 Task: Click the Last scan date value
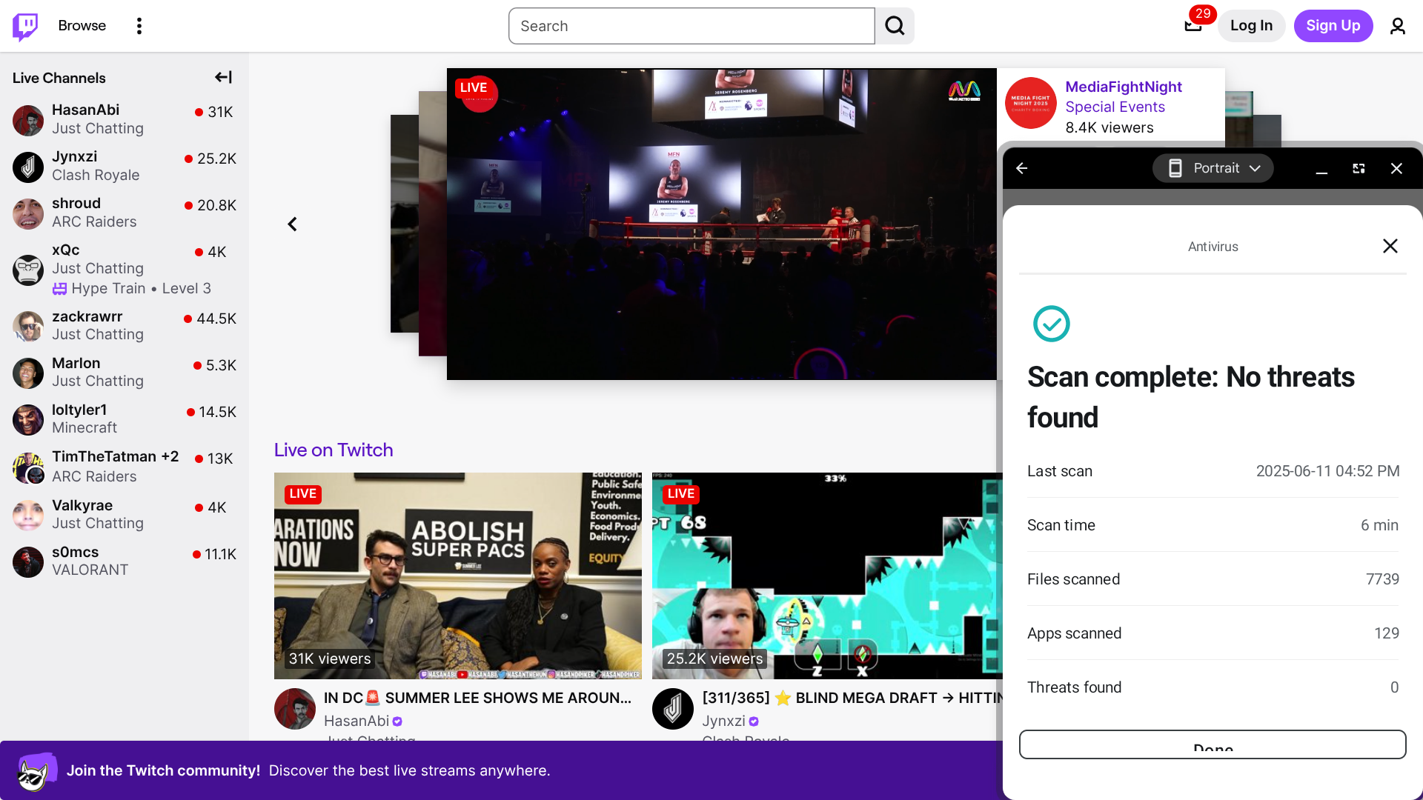(x=1327, y=471)
